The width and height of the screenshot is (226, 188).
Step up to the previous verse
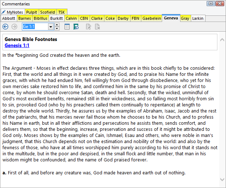point(57,25)
